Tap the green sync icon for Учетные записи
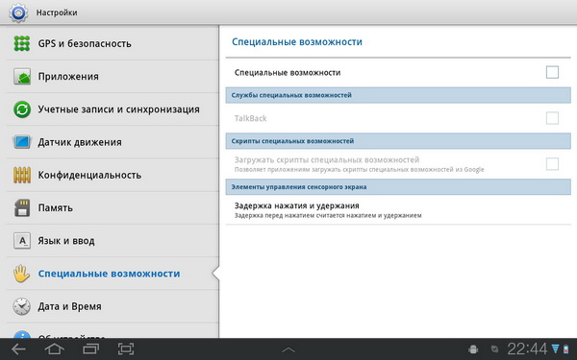 click(x=22, y=109)
